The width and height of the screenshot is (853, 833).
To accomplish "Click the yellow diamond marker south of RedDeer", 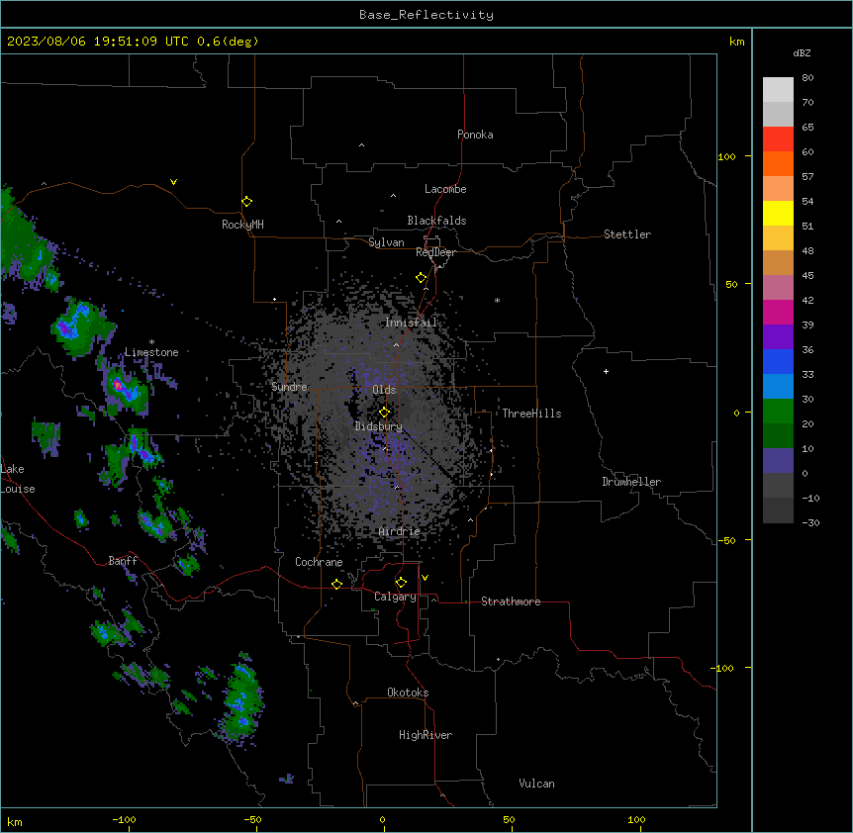I will click(421, 278).
